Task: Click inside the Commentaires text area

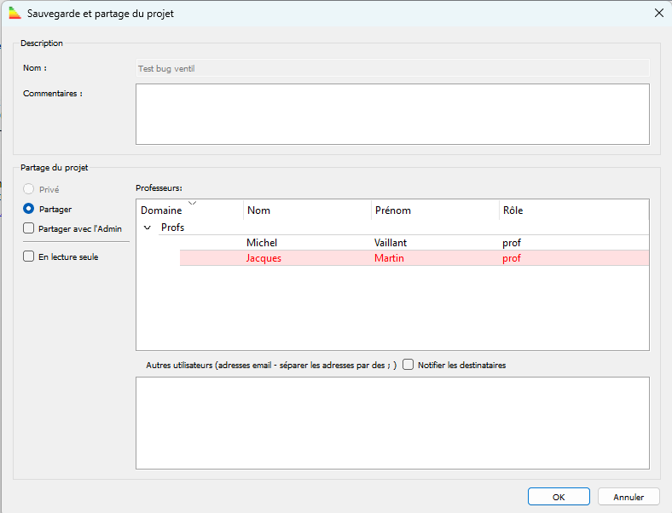Action: [x=392, y=113]
